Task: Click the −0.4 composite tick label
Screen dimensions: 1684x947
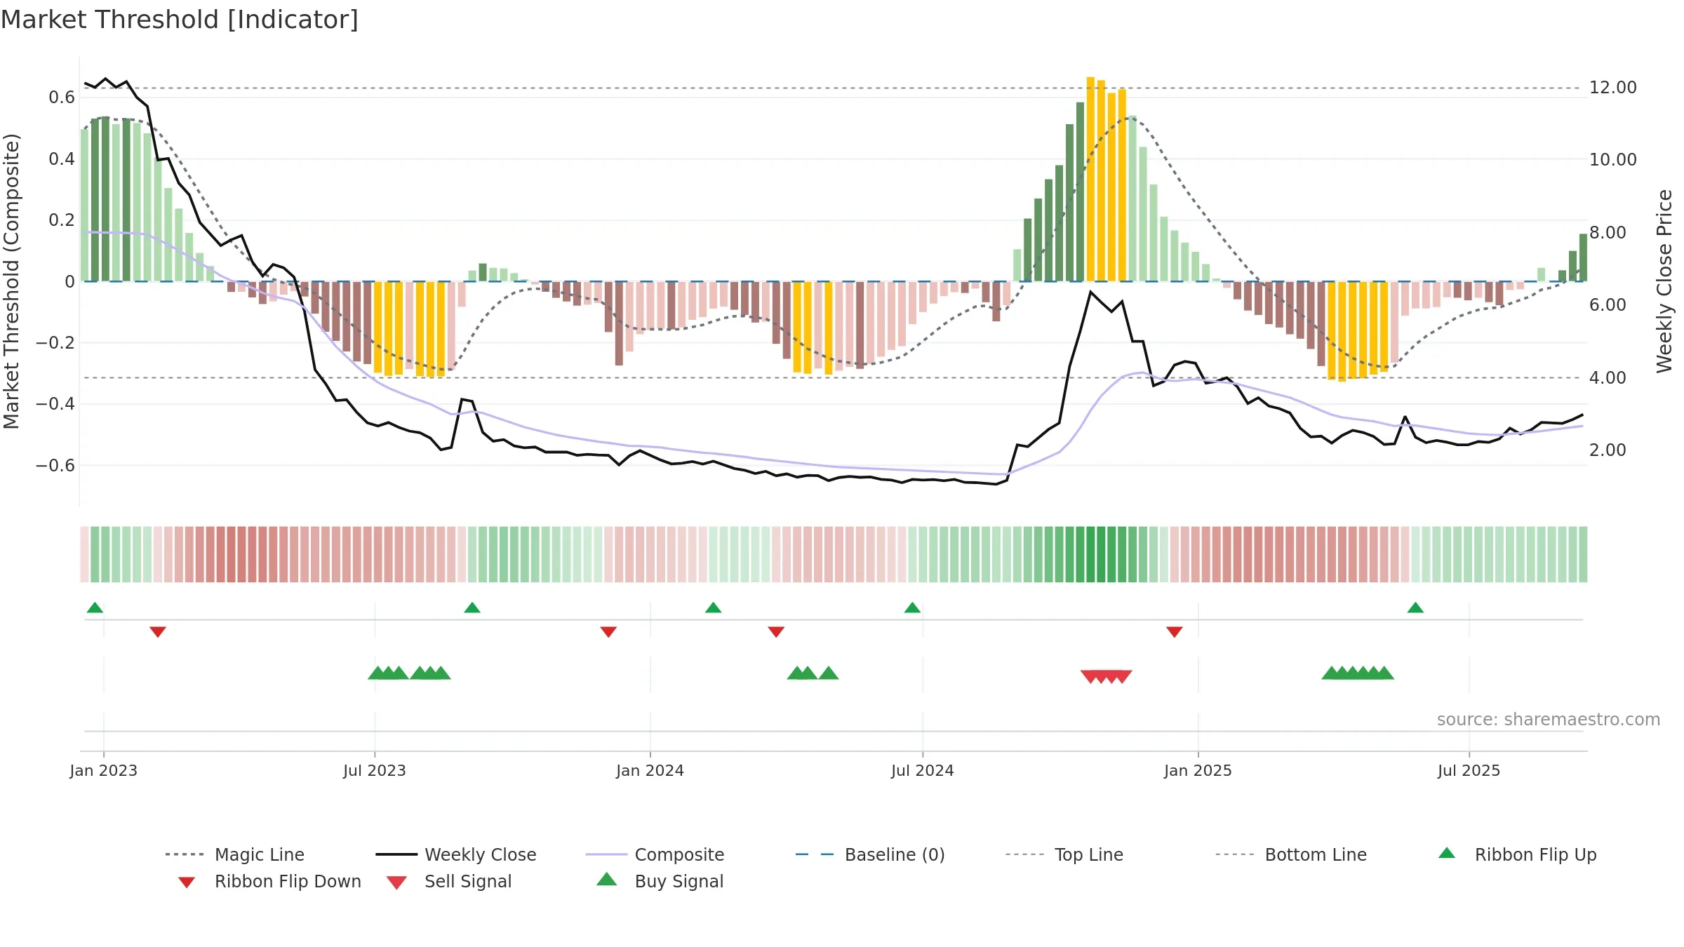Action: tap(55, 404)
